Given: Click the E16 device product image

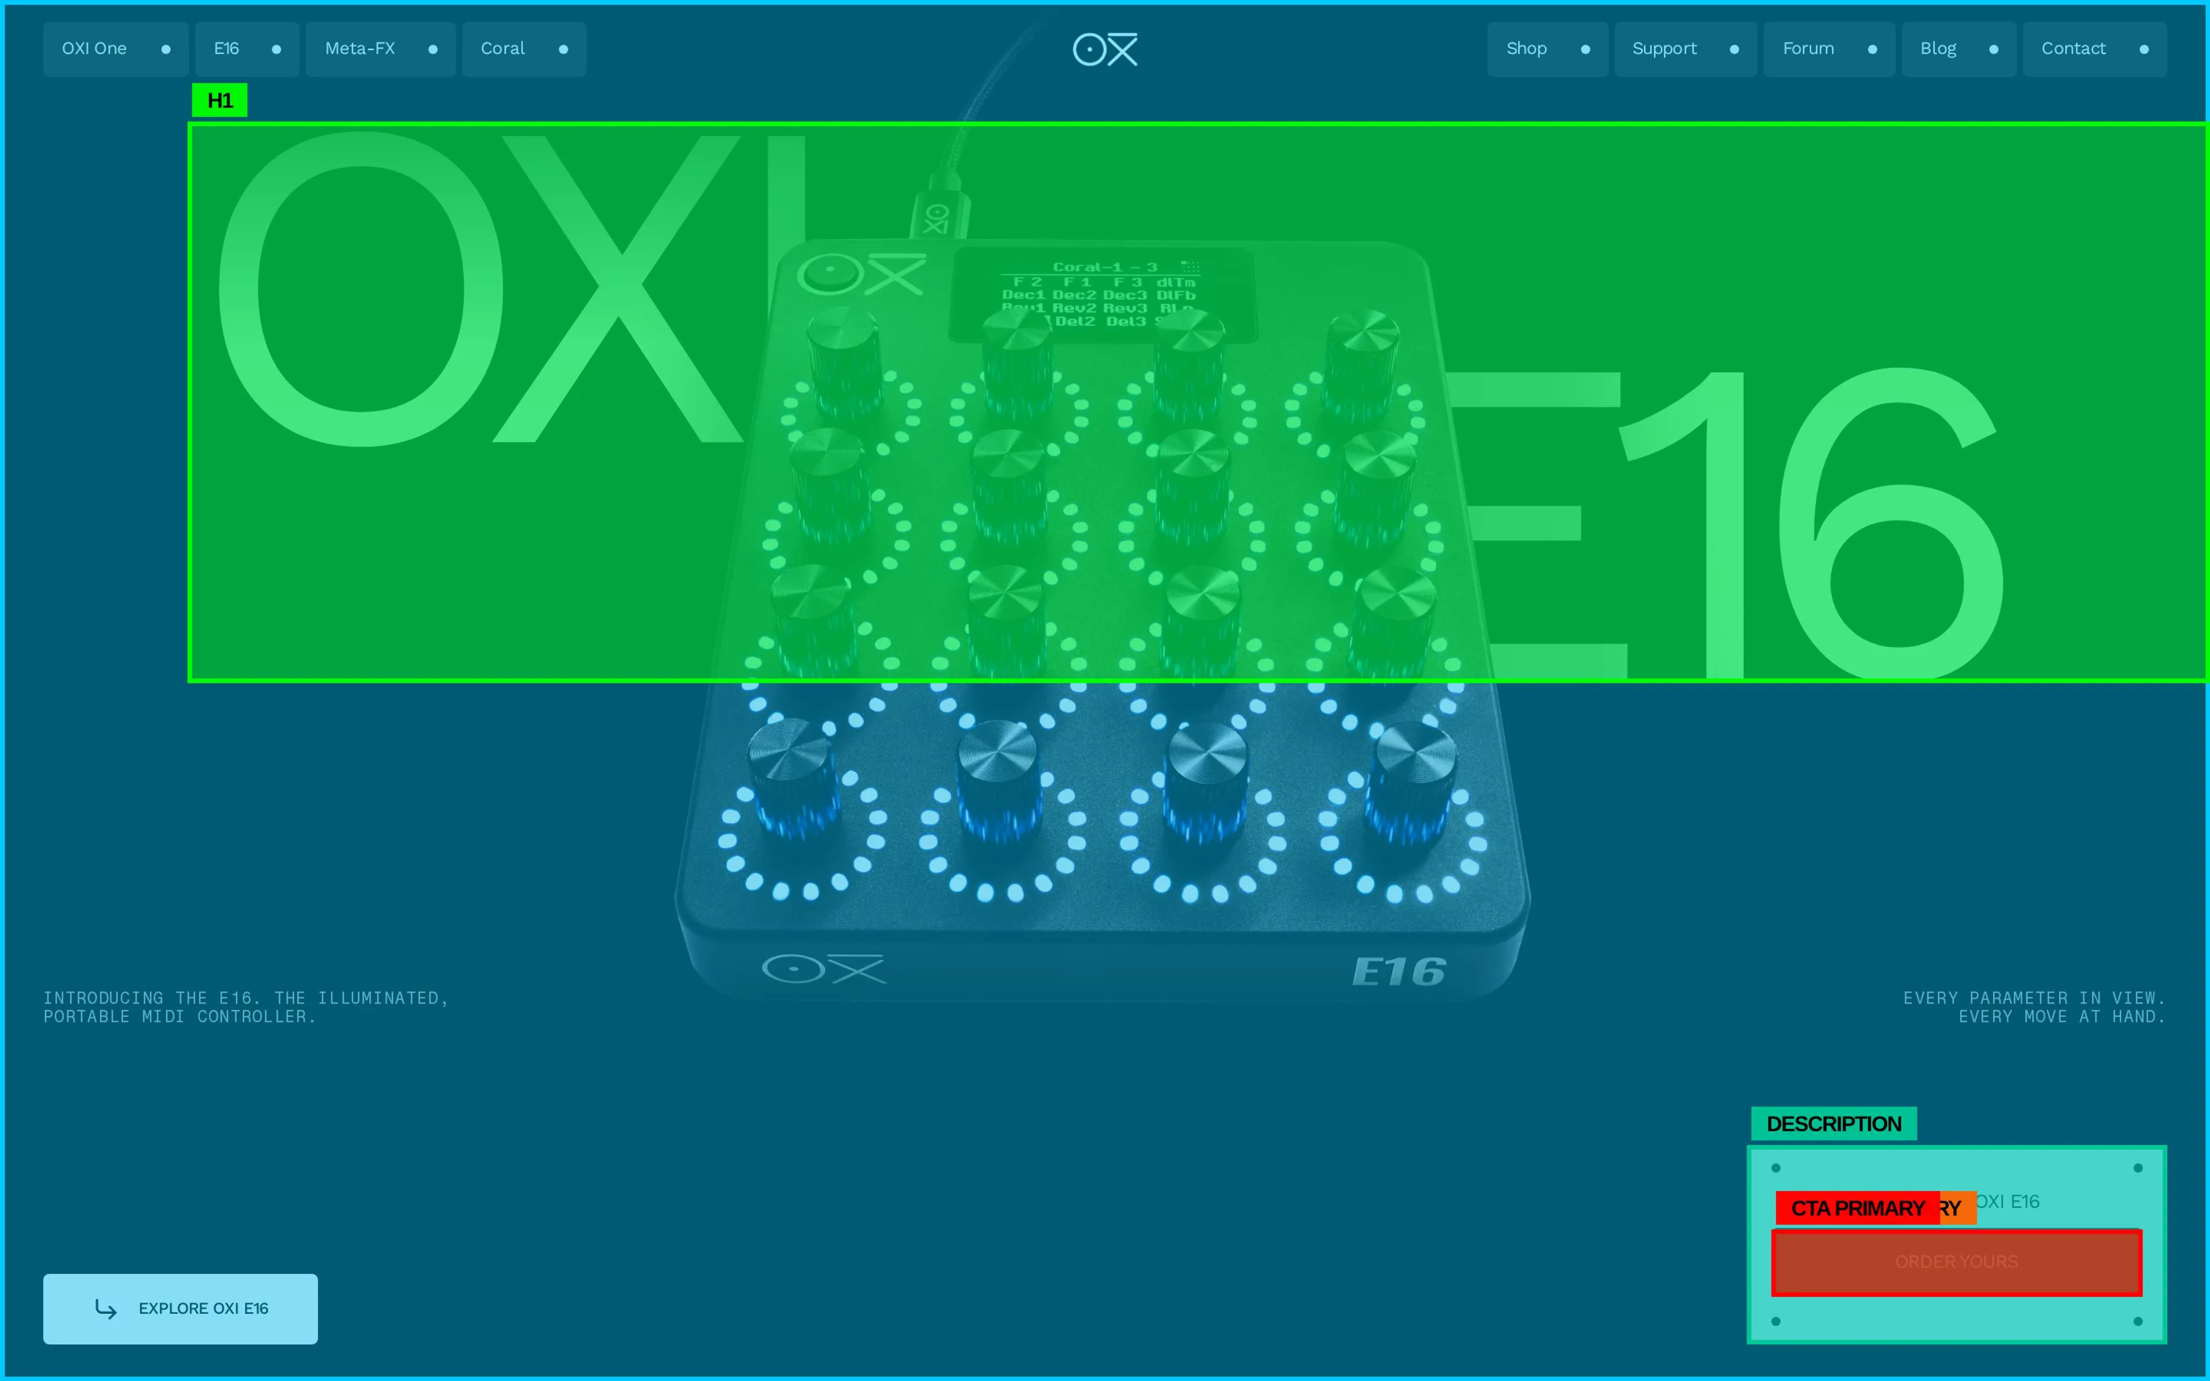Looking at the screenshot, I should (x=1103, y=621).
